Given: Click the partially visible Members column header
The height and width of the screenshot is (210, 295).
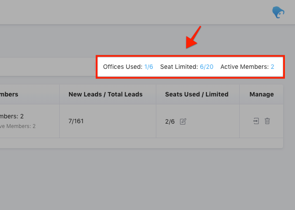Looking at the screenshot, I should click(x=9, y=94).
